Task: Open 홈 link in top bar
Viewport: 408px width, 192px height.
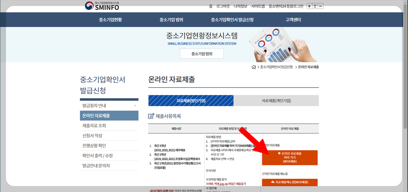Action: [211, 6]
